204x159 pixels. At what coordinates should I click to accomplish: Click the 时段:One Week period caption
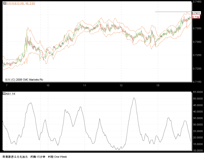pos(58,157)
